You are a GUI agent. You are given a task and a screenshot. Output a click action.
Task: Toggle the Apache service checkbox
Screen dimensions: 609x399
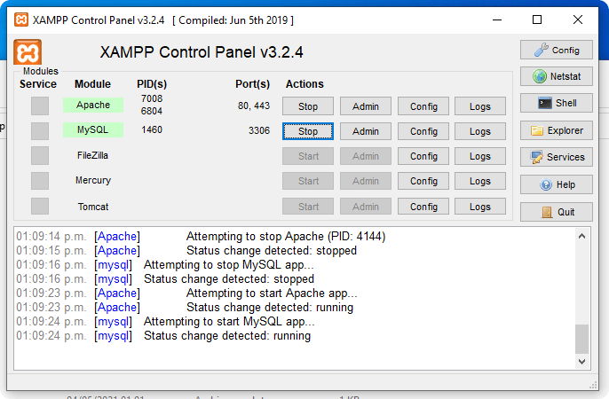[x=40, y=106]
